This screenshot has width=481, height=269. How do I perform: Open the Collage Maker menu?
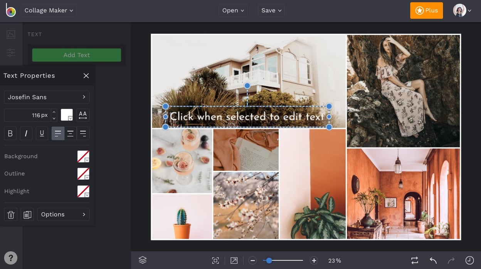point(49,10)
